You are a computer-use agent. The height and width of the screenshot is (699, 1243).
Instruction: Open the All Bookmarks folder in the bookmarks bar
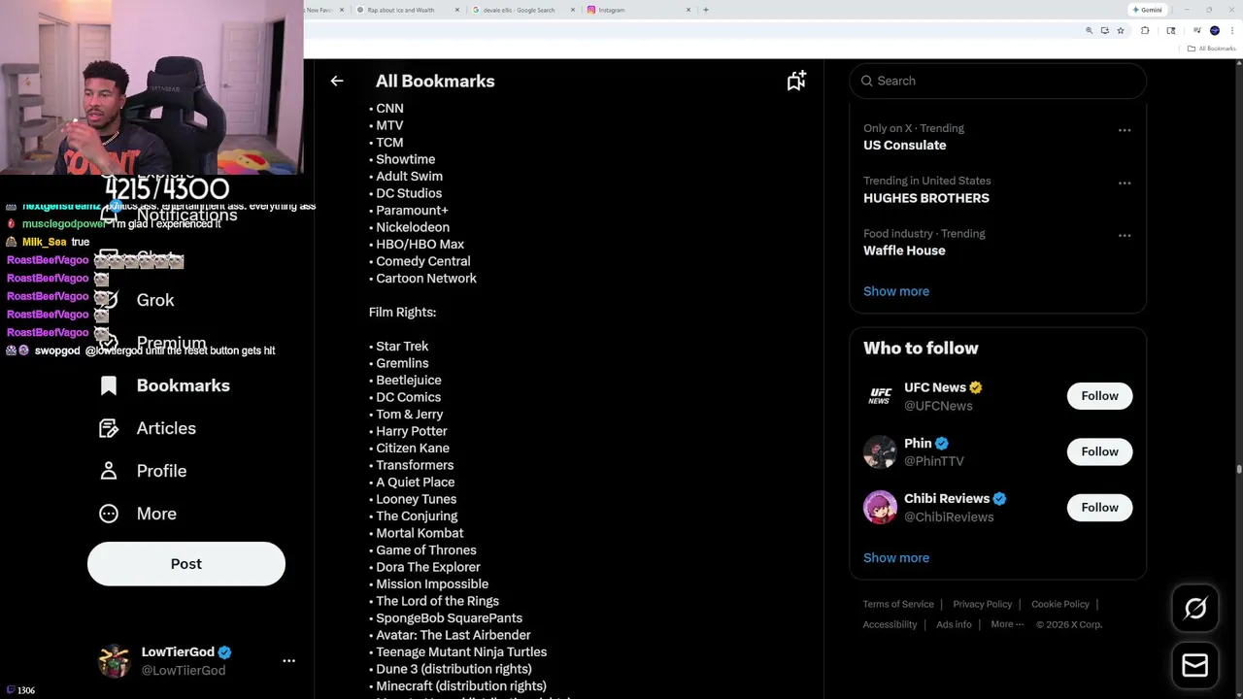(x=1212, y=49)
